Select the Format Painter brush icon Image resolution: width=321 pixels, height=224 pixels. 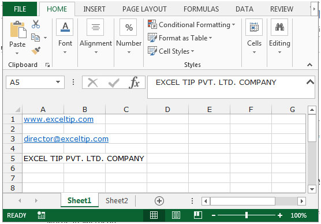(36, 50)
